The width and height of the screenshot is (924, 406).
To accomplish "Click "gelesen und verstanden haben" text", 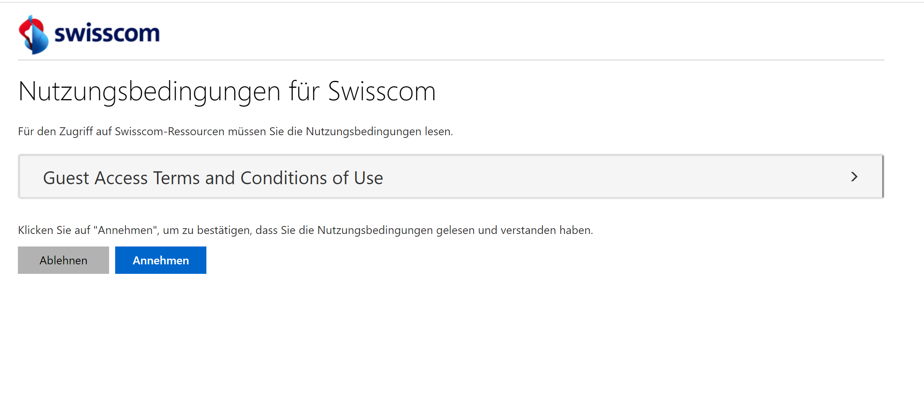I will pos(515,230).
